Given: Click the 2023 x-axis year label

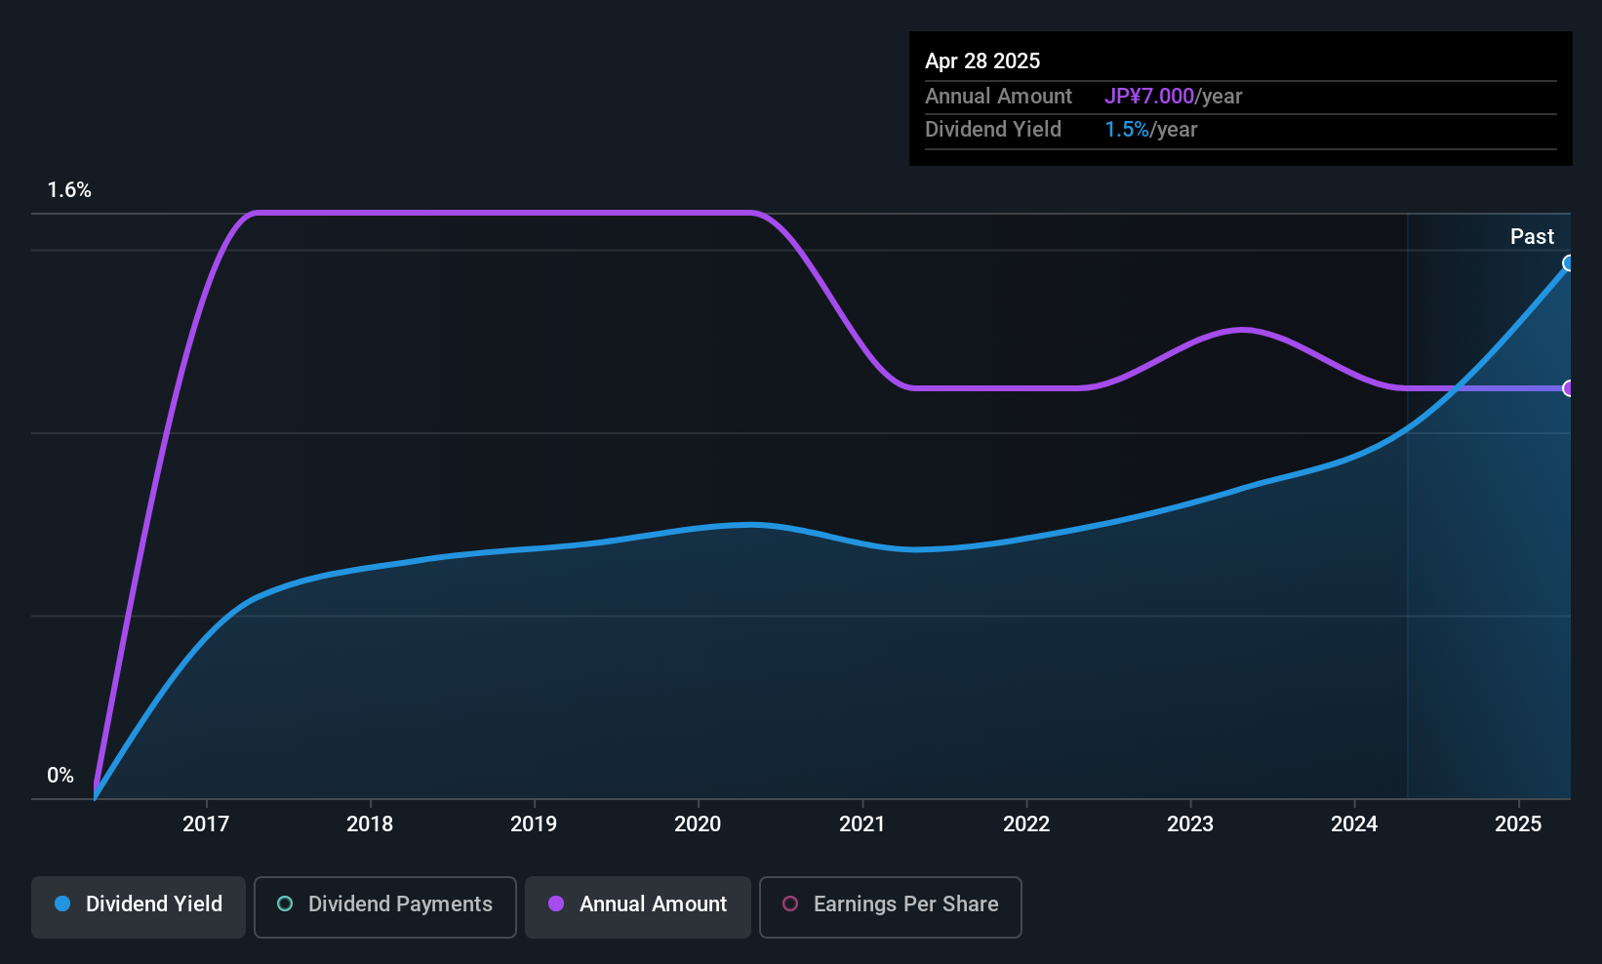Looking at the screenshot, I should coord(1190,823).
